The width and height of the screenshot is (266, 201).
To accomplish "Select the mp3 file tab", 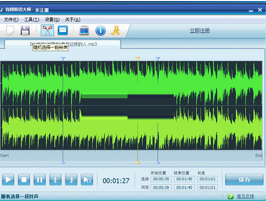I will (63, 45).
